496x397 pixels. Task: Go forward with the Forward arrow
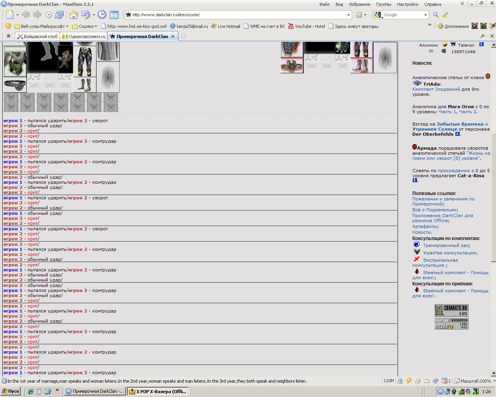[37, 15]
